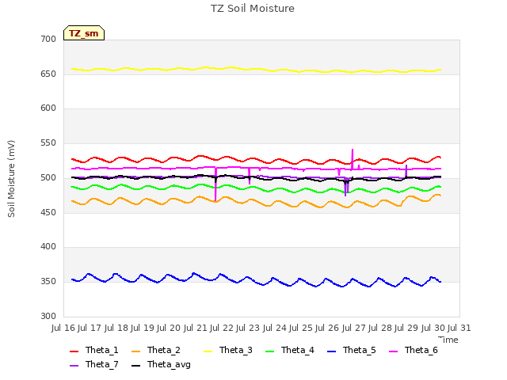Image resolution: width=507 pixels, height=380 pixels.
Task: Click the Jul 31 x-axis label
Action: [459, 328]
